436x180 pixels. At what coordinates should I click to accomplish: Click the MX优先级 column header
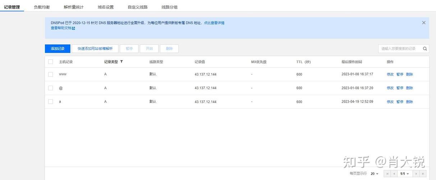(259, 62)
